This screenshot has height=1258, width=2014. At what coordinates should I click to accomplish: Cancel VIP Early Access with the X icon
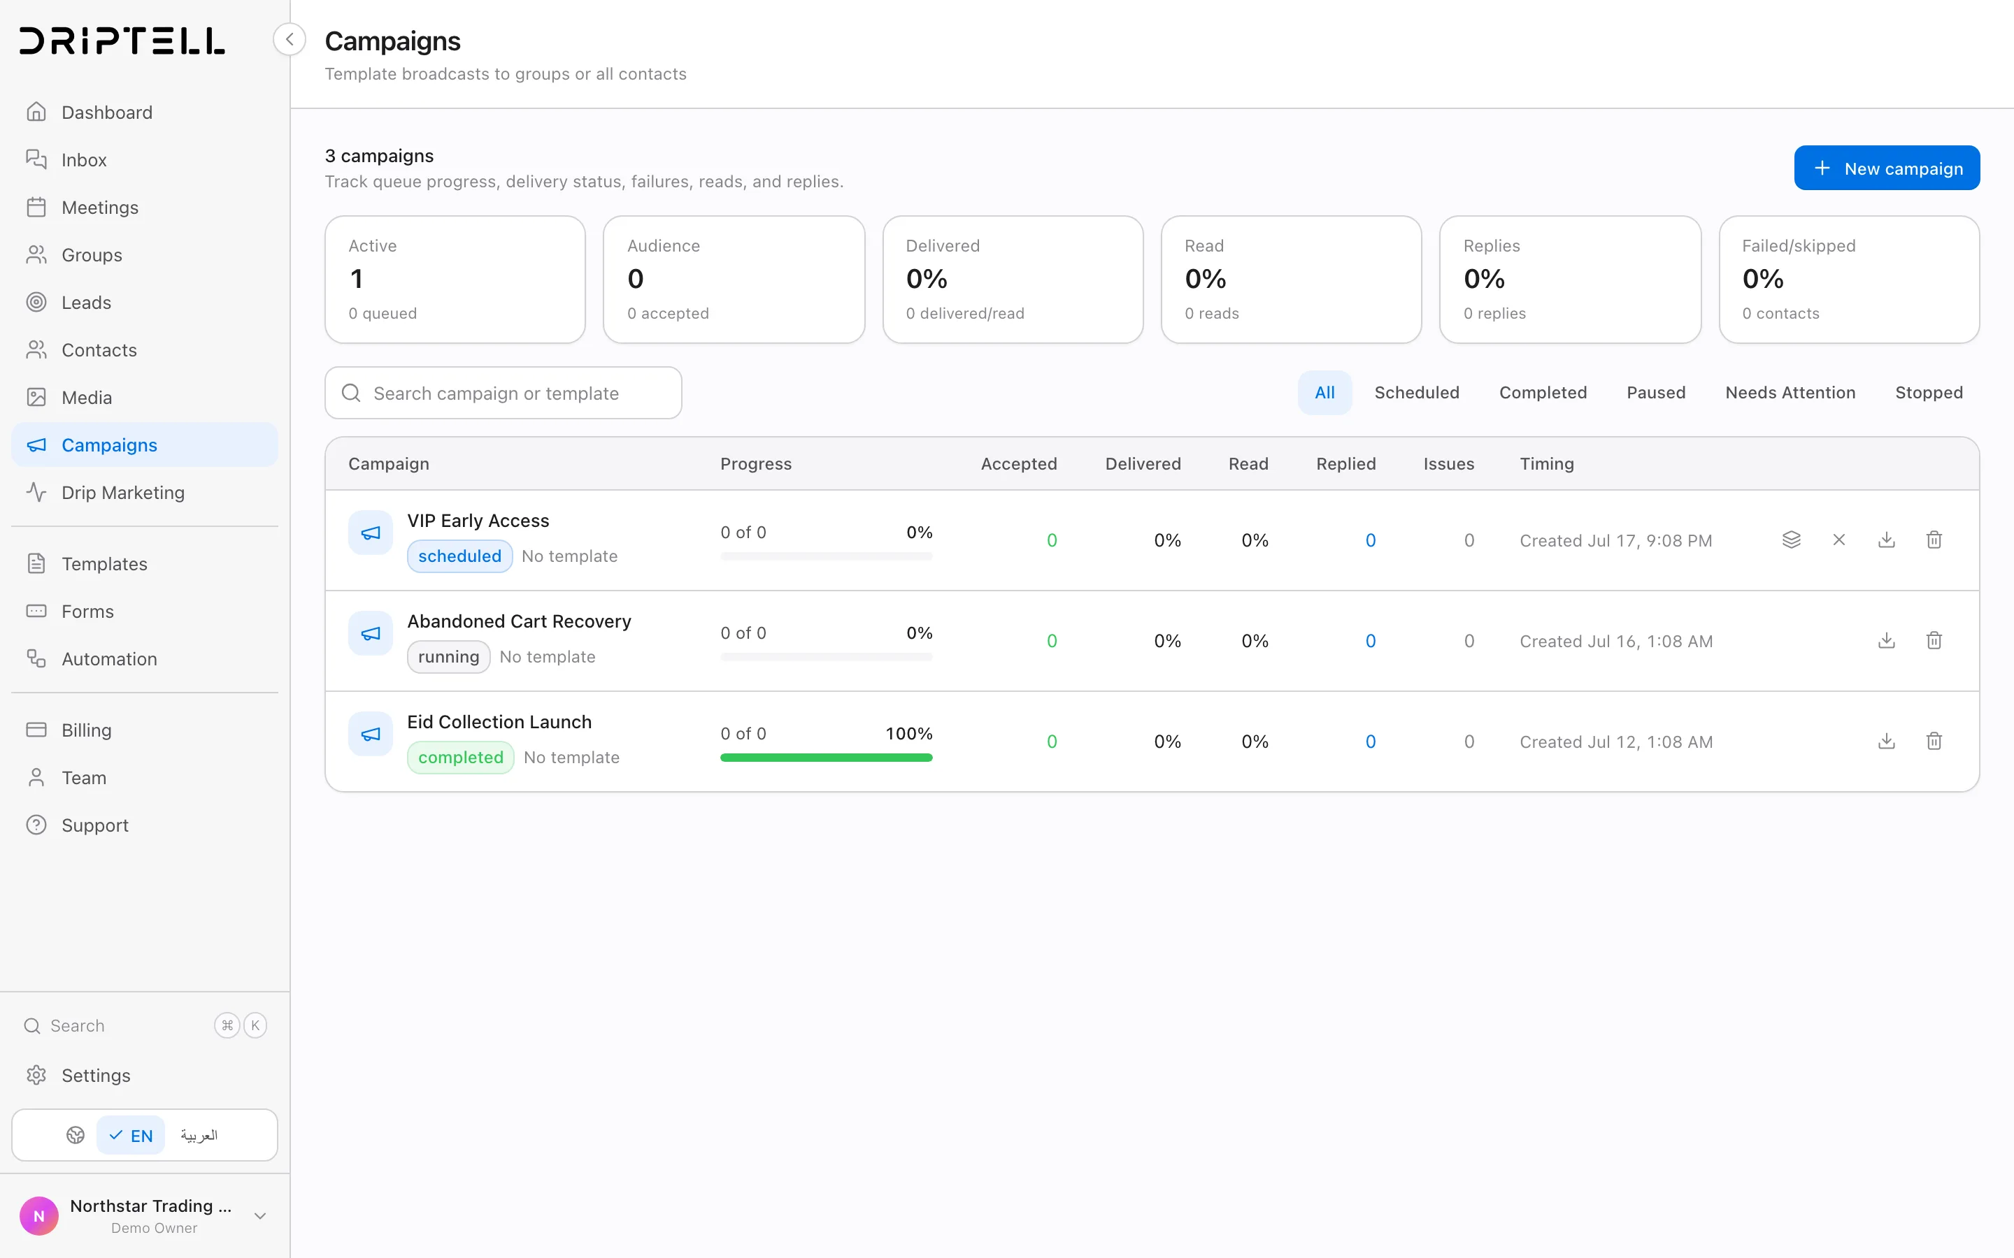(1838, 540)
